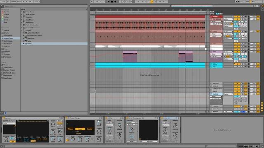Viewport: 264px width, 148px height.
Task: Toggle the Trackspacer 2.5 device activator
Action: click(127, 118)
